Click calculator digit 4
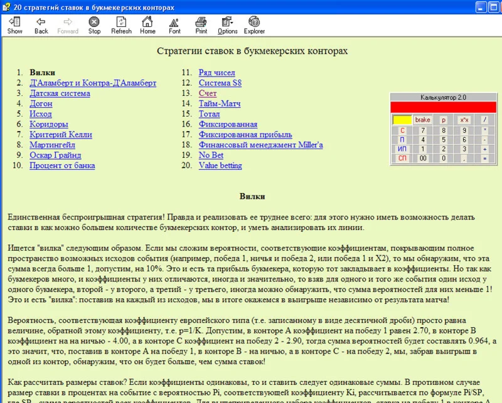The image size is (502, 403). point(423,140)
